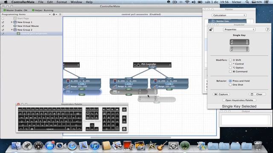Expand the New Group 1 disclosure triangle
Image resolution: width=273 pixels, height=153 pixels.
point(12,22)
